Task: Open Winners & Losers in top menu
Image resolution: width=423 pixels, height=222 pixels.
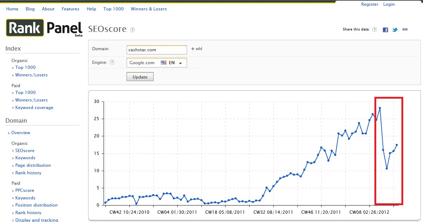Action: click(149, 9)
